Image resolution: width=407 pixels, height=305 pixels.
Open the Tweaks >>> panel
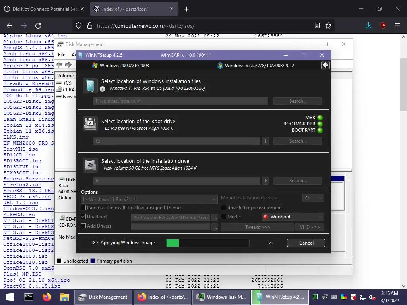pyautogui.click(x=258, y=227)
